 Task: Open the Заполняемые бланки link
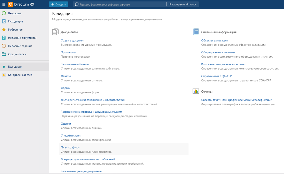click(x=75, y=64)
